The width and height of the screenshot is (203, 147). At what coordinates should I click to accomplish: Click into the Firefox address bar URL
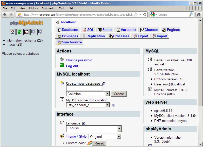click(78, 15)
